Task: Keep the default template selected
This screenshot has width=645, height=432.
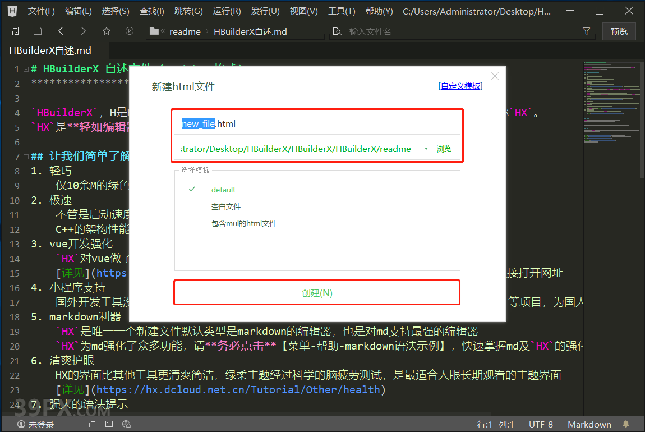Action: pos(223,190)
